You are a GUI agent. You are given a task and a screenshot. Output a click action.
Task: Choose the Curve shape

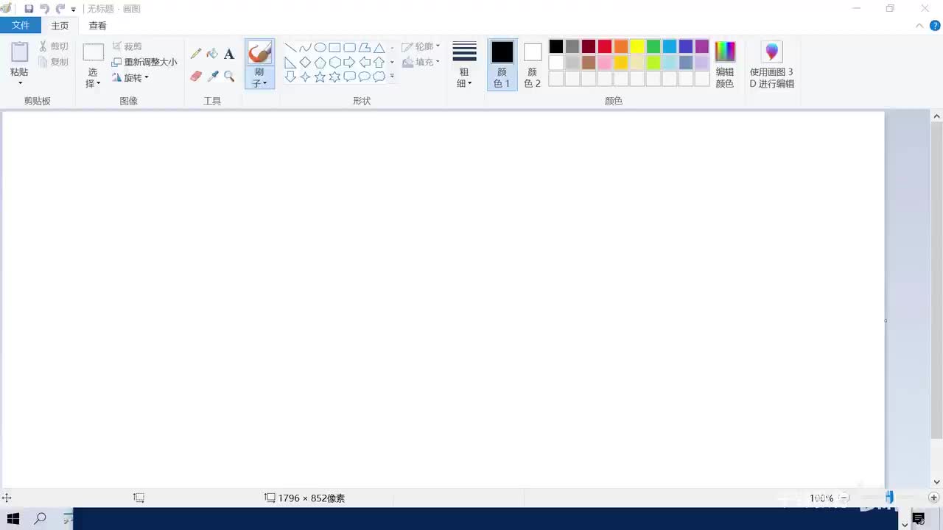[305, 48]
